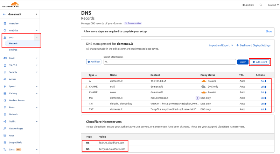The height and width of the screenshot is (154, 280).
Task: Collapse the DNS menu section arrow
Action: pyautogui.click(x=37, y=37)
